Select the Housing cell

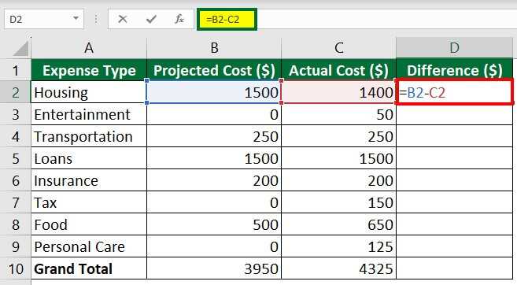point(89,92)
